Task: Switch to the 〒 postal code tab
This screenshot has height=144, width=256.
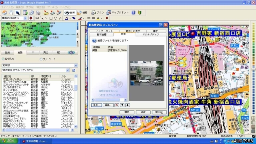Action: (x=33, y=52)
